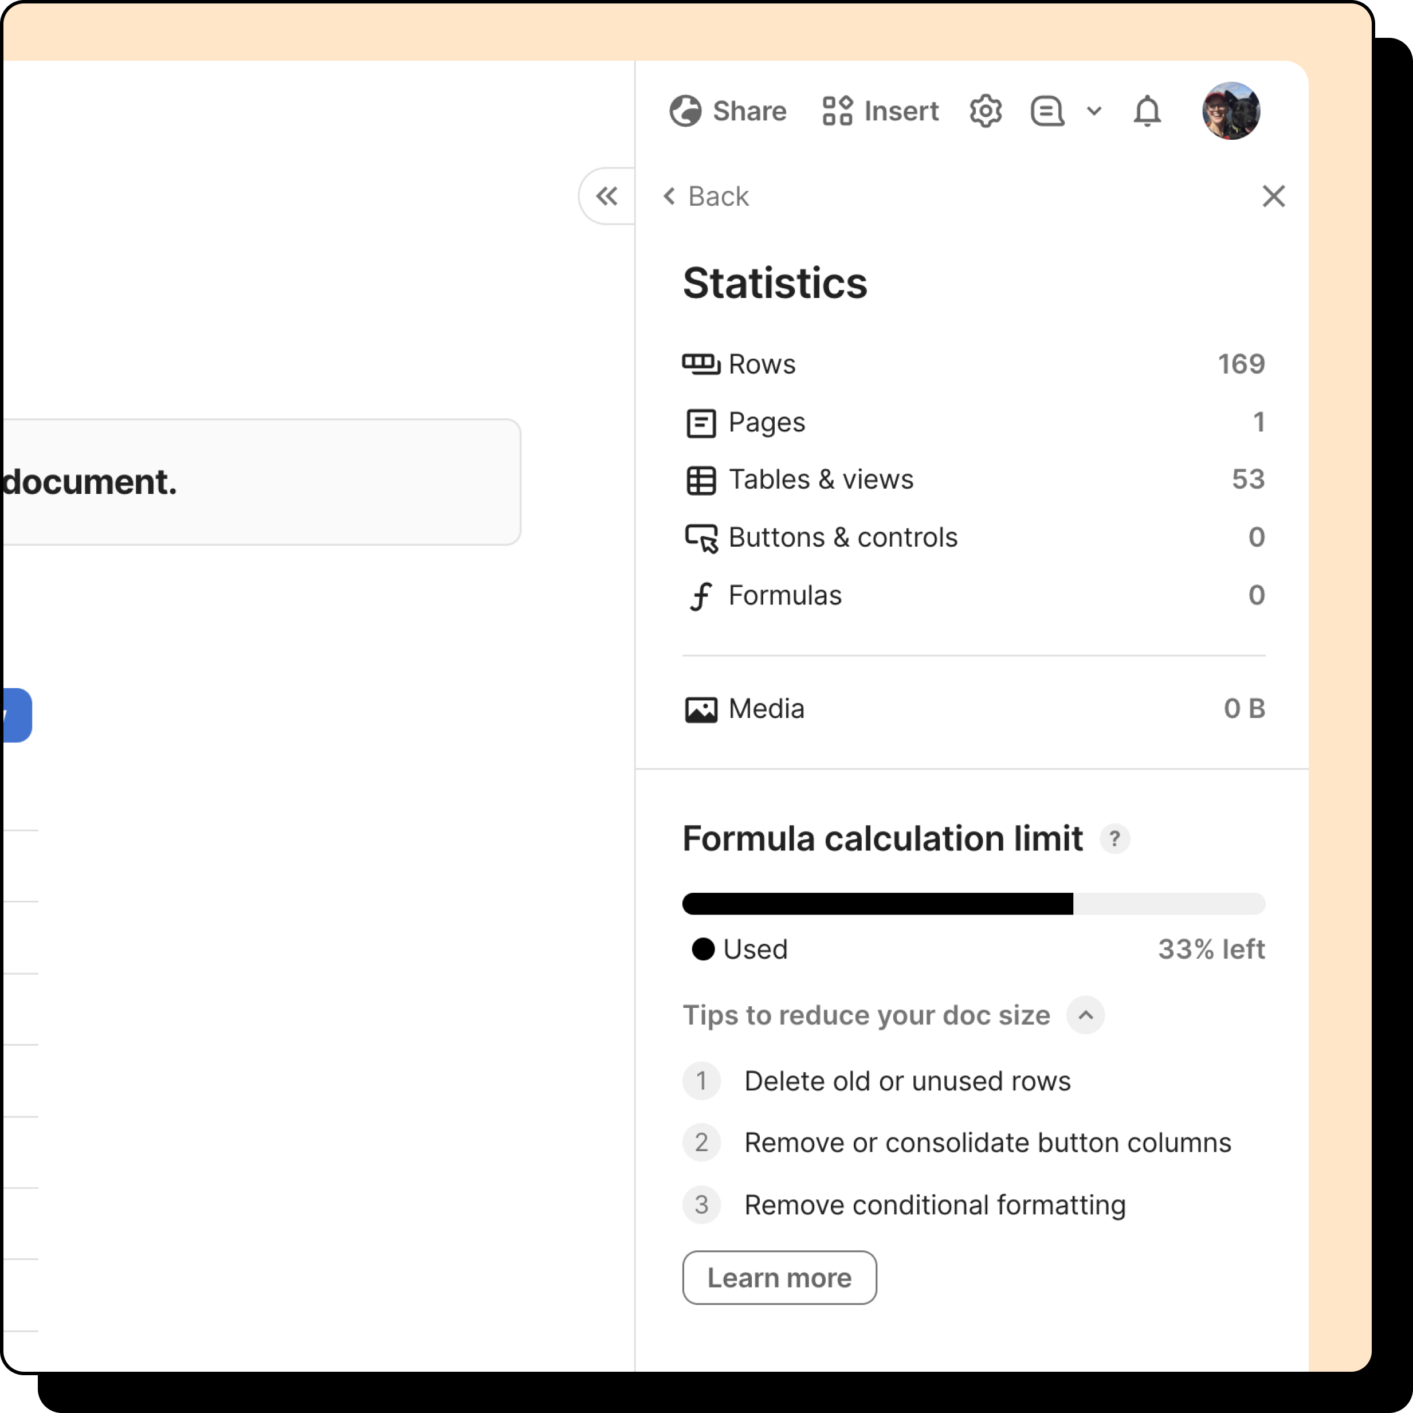Image resolution: width=1413 pixels, height=1413 pixels.
Task: Open the doc settings gear
Action: [x=985, y=111]
